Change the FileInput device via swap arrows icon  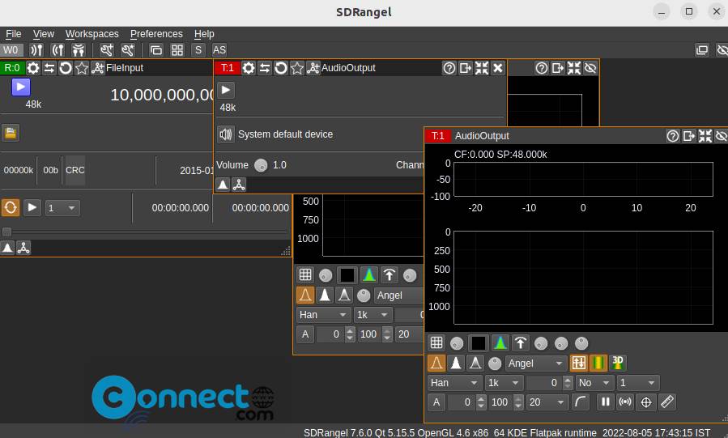pyautogui.click(x=49, y=68)
